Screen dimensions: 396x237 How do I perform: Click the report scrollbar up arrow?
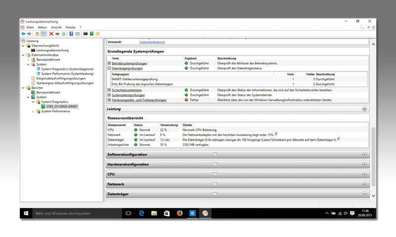pos(373,44)
